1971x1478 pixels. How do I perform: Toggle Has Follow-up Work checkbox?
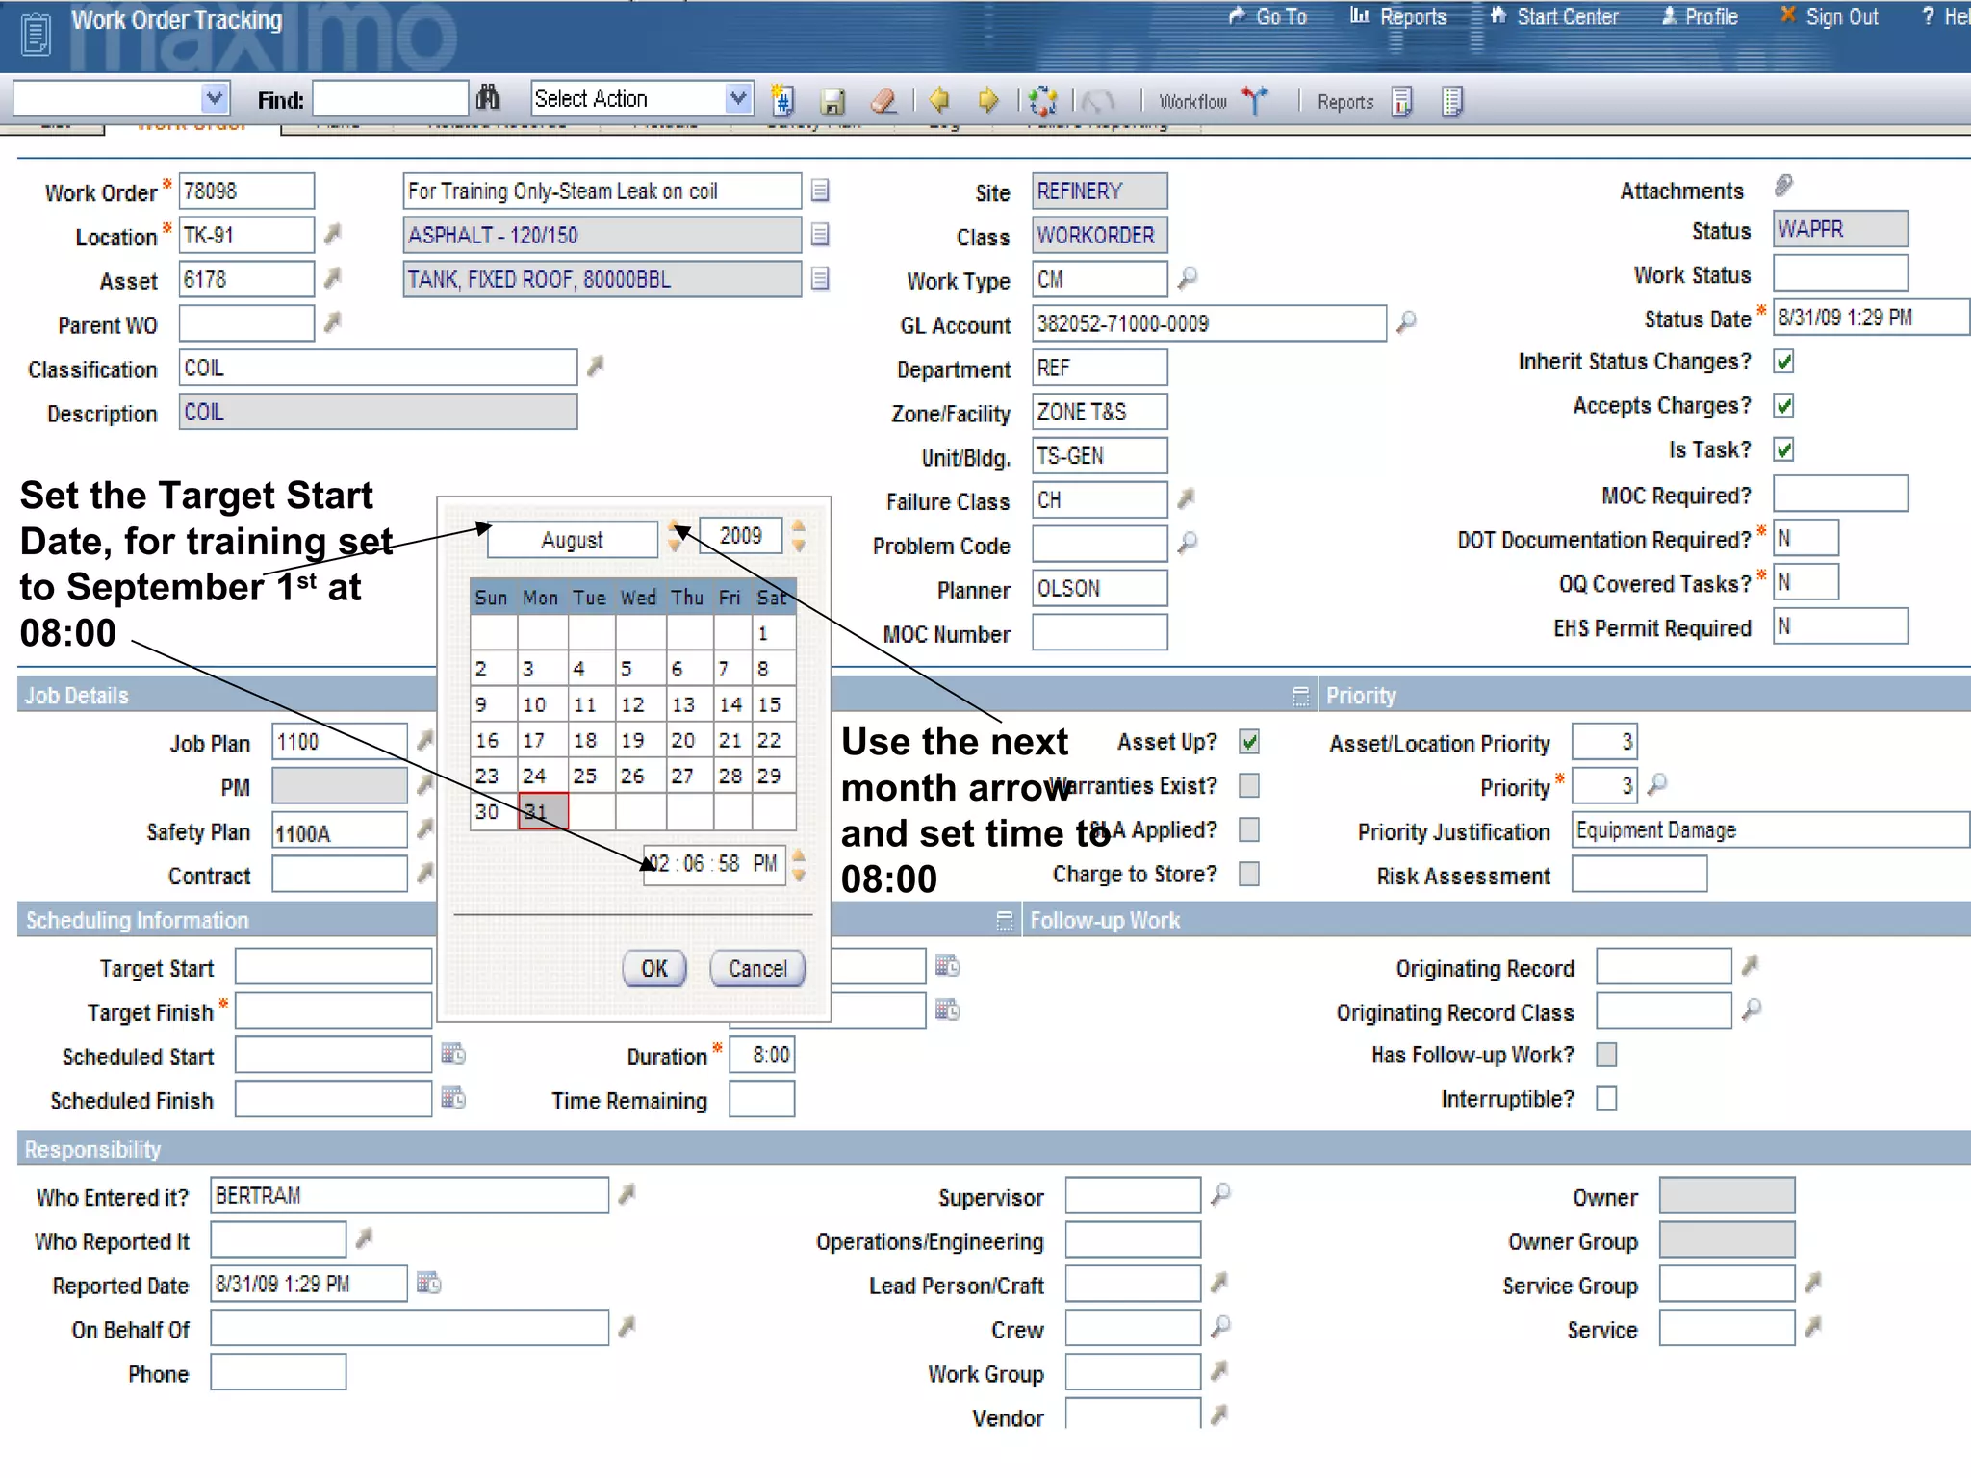[1606, 1056]
